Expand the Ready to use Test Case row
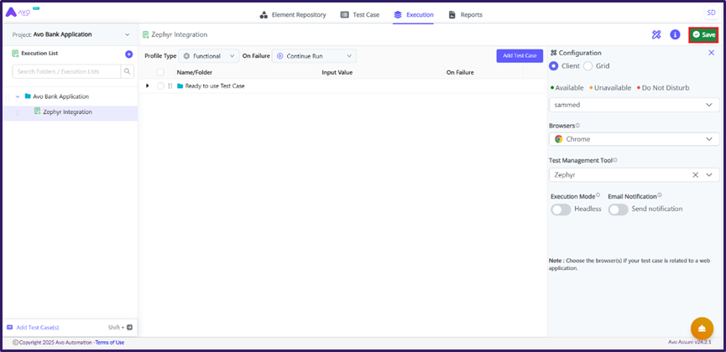The height and width of the screenshot is (352, 726). coord(148,85)
